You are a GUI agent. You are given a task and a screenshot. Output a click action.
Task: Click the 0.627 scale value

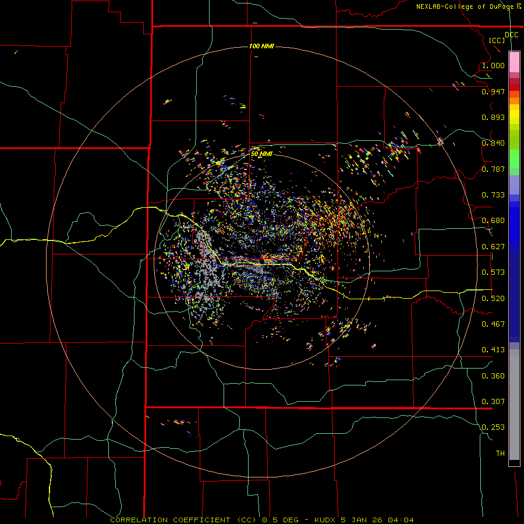[x=493, y=247]
